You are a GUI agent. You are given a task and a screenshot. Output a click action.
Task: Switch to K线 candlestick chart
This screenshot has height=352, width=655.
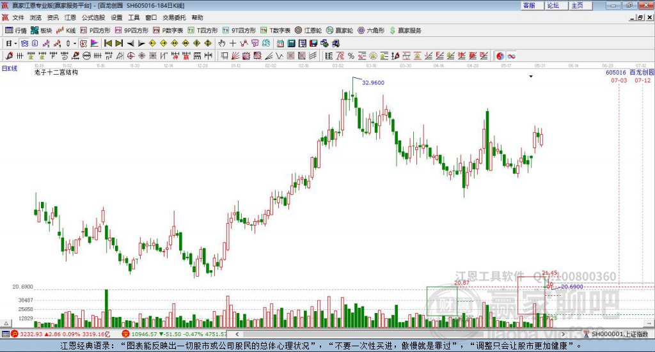point(66,31)
